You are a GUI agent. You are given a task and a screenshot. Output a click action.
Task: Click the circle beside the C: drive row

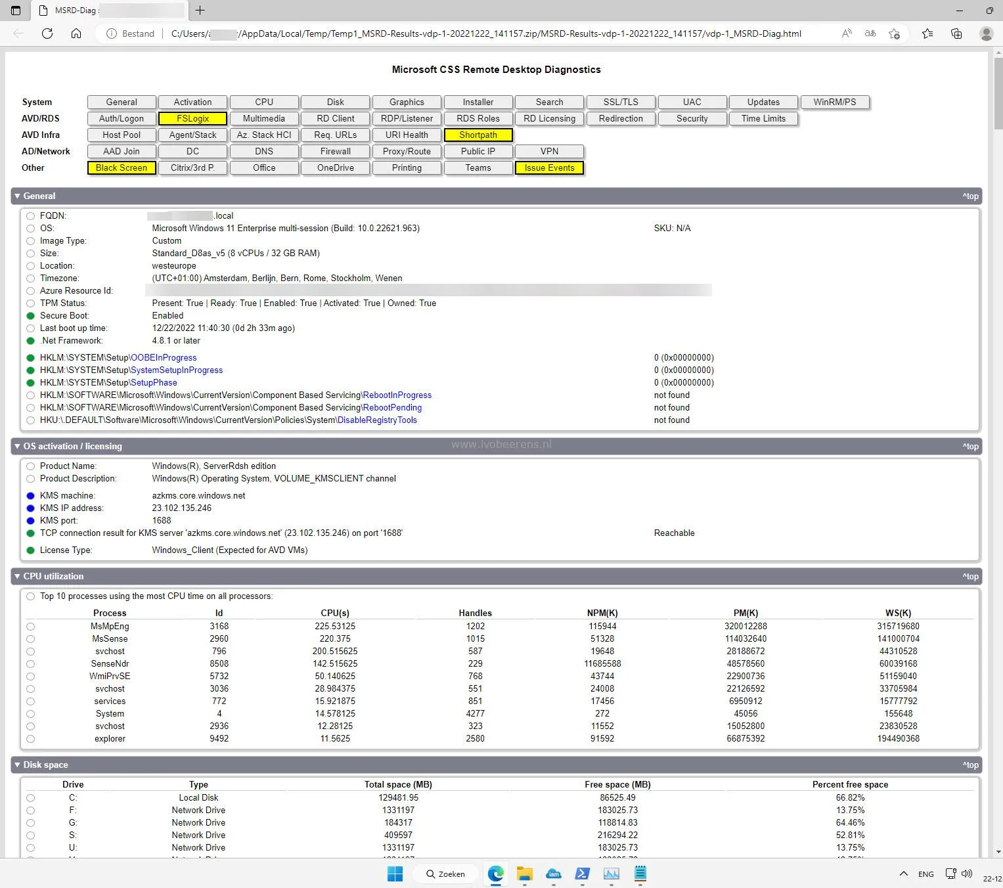pyautogui.click(x=30, y=798)
